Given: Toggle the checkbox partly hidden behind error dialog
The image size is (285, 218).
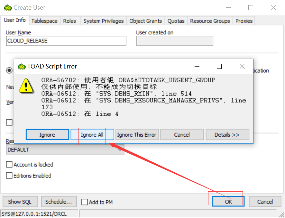Looking at the screenshot, I should pos(9,123).
